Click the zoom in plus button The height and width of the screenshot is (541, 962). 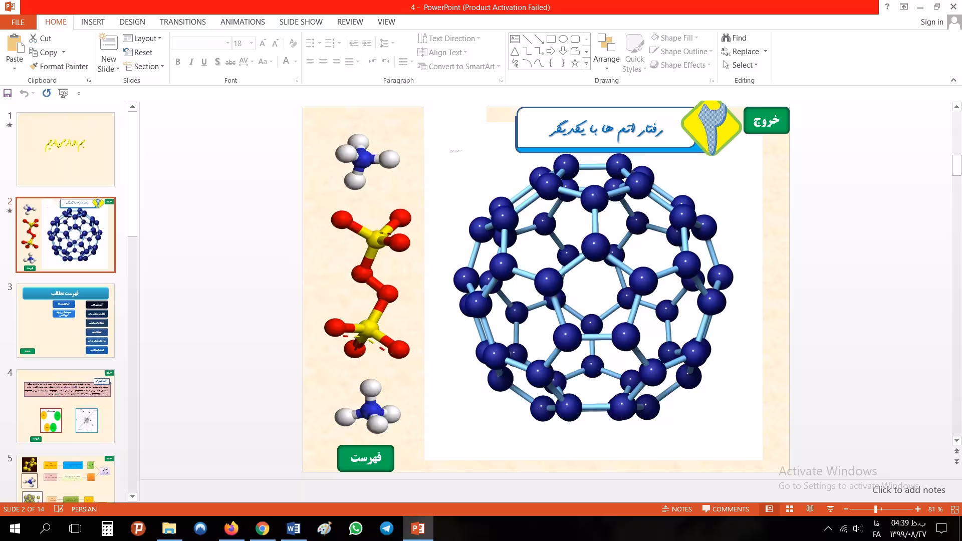tap(917, 509)
